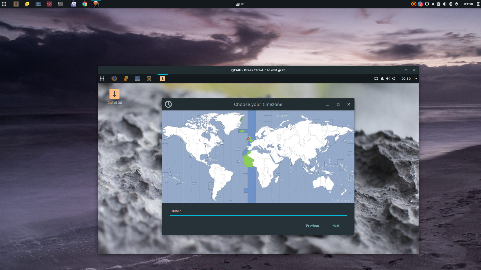Select the installer task icon in guest panel

[163, 78]
